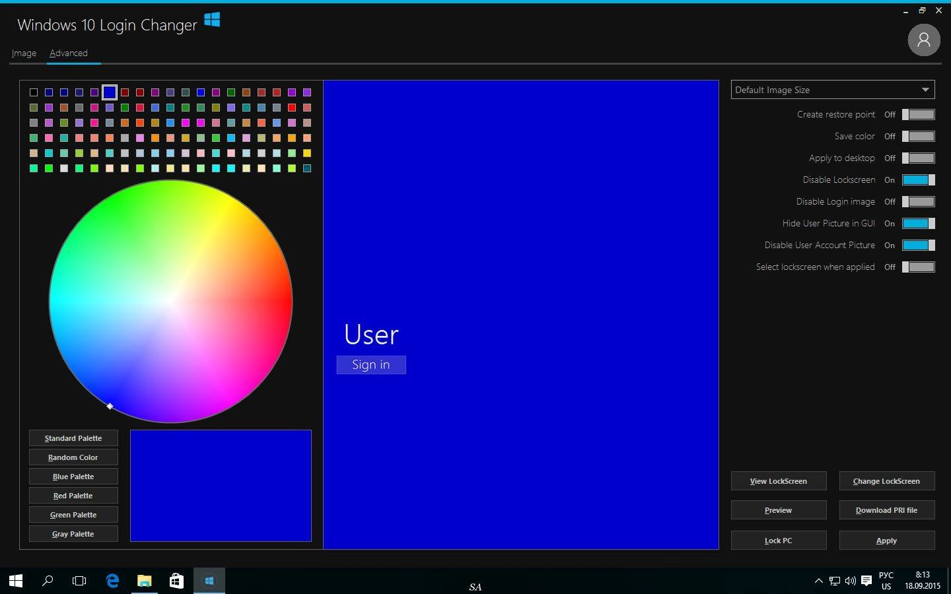Viewport: 951px width, 594px height.
Task: Click the user avatar icon
Action: coord(924,40)
